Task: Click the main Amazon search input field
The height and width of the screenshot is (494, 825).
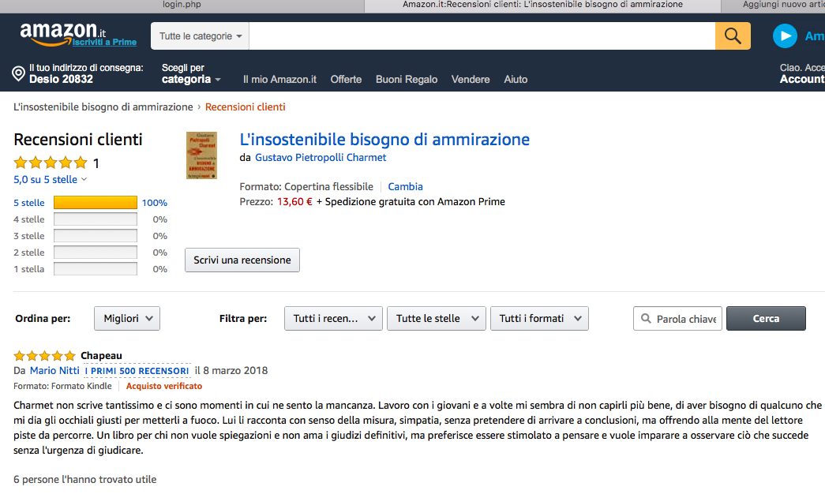Action: click(482, 36)
